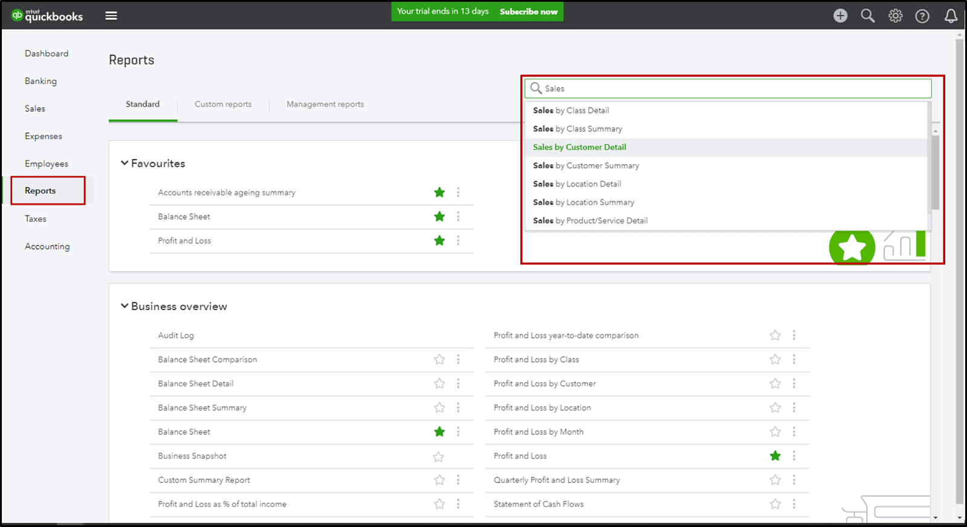Open more options for Quarterly Profit and Loss Summary

click(794, 480)
